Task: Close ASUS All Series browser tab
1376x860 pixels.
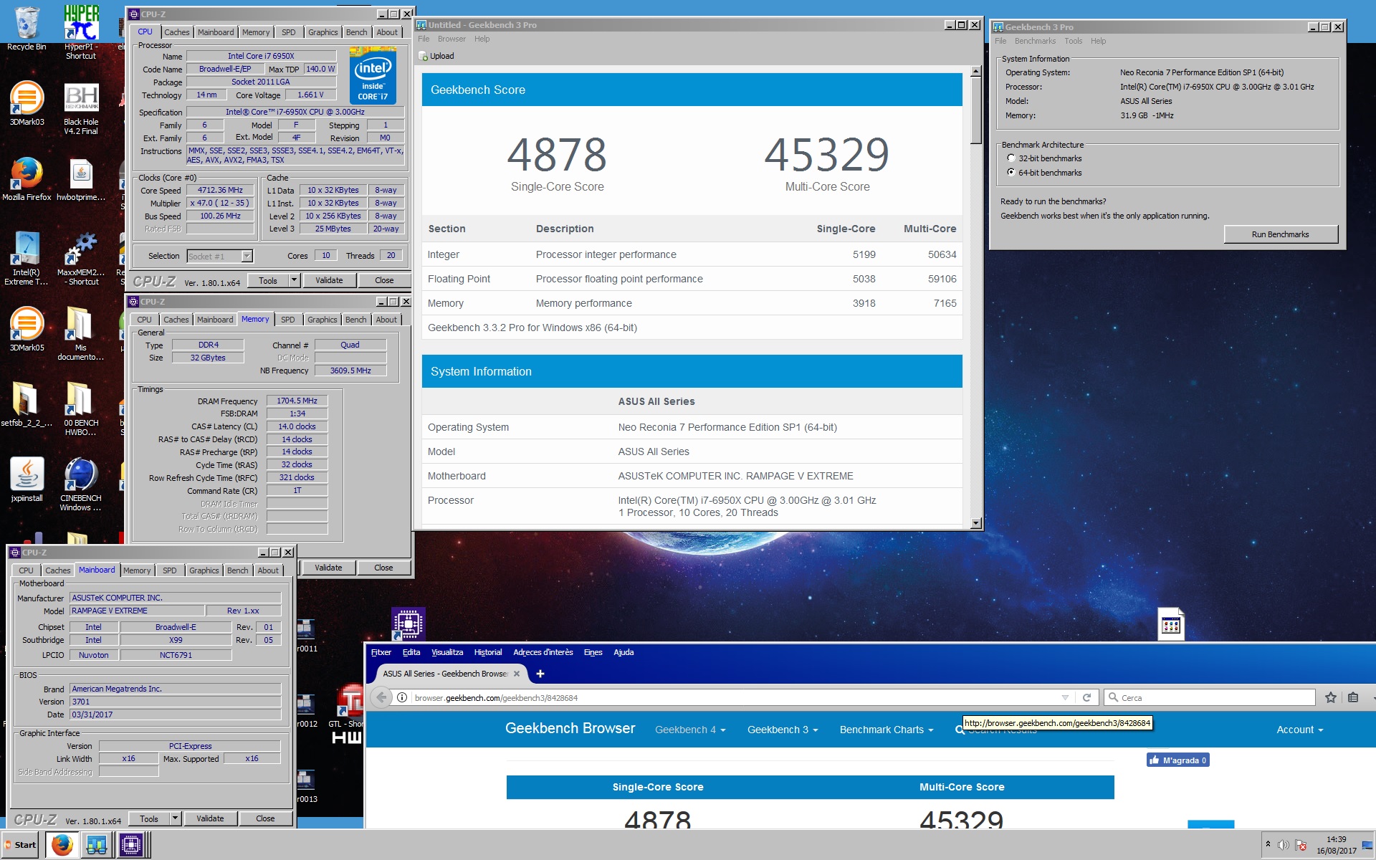Action: point(517,674)
